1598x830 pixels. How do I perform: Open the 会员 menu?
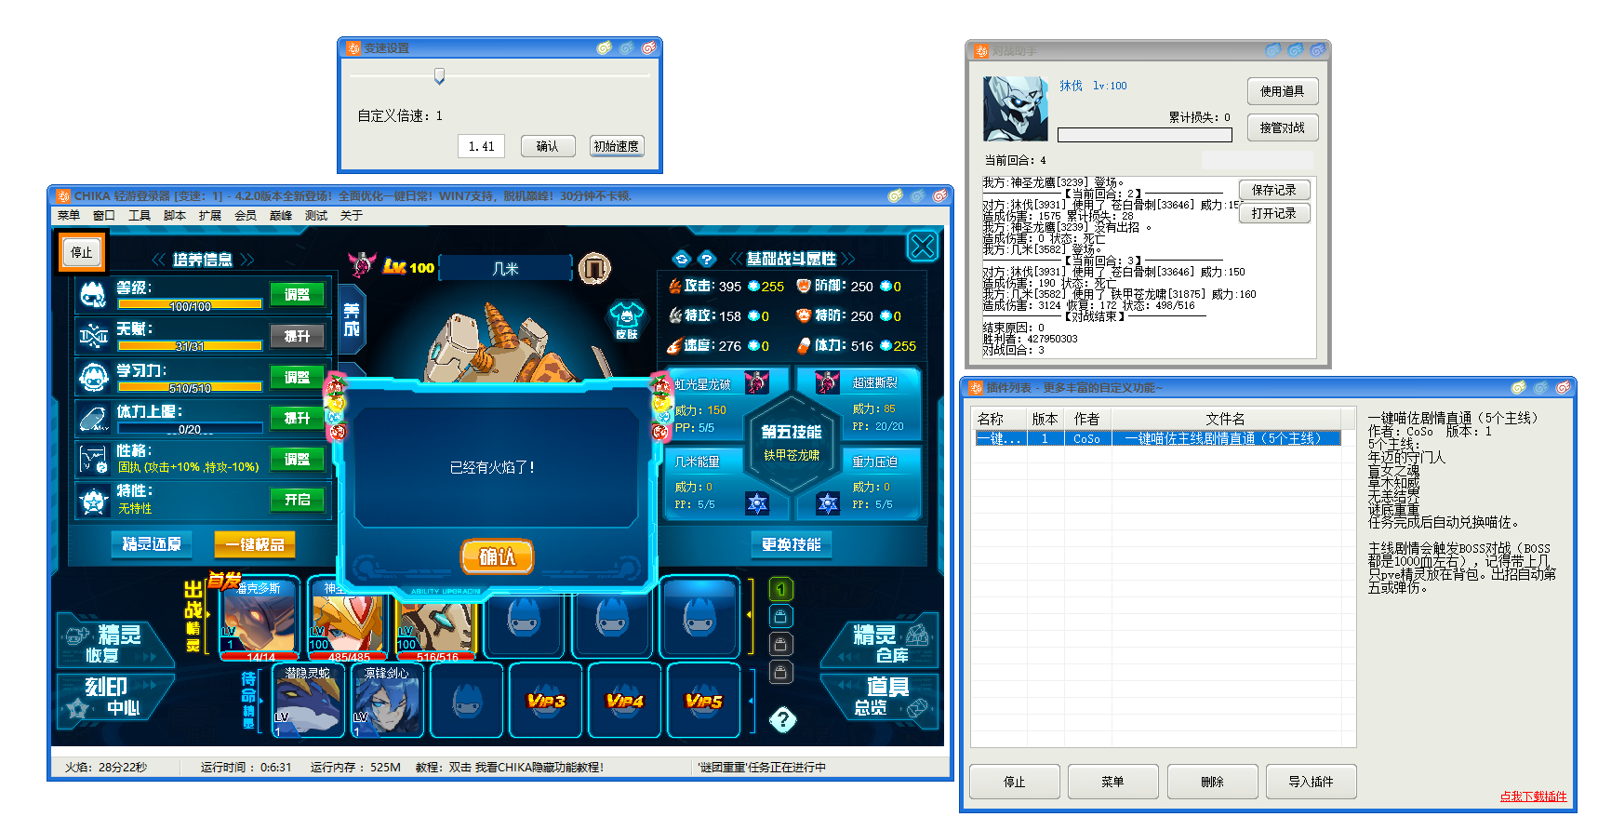pos(246,215)
